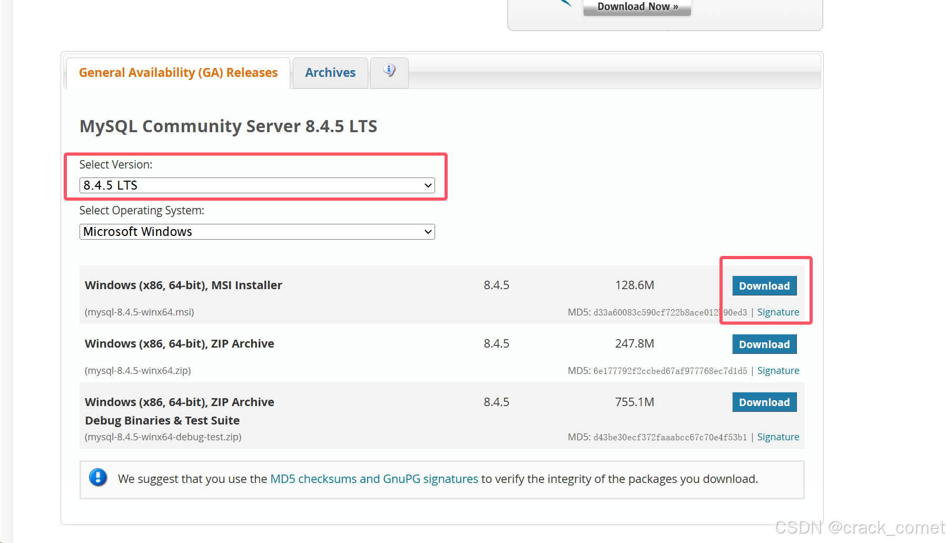Download the Debug Binaries & Test Suite zip
This screenshot has width=947, height=543.
(764, 402)
